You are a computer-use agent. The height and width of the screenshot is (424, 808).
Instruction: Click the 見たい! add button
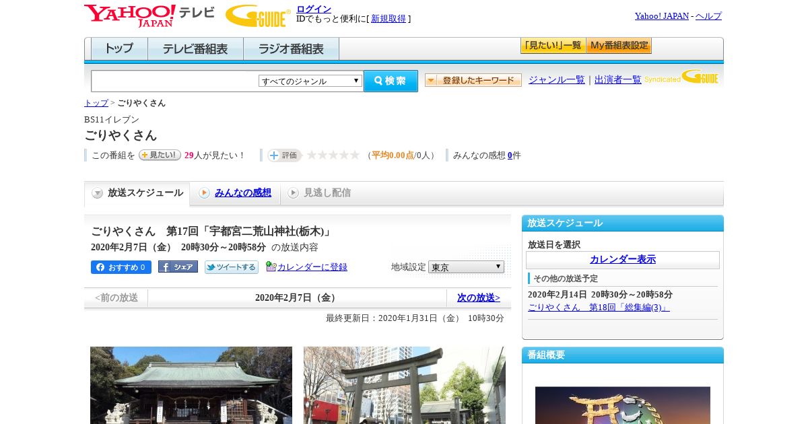160,155
